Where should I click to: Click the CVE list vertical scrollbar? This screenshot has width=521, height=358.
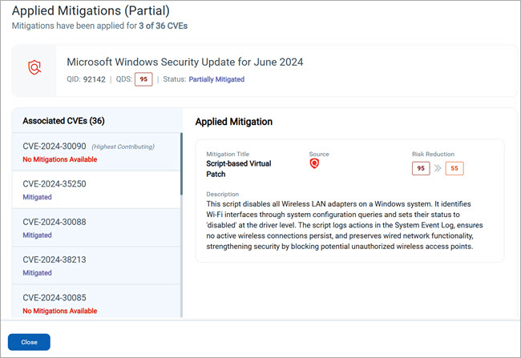(x=181, y=164)
